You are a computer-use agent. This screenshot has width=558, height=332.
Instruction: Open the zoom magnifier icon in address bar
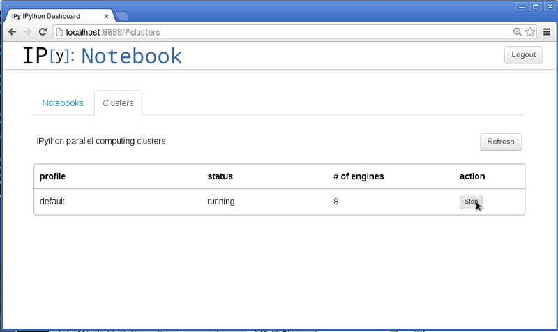pos(518,32)
